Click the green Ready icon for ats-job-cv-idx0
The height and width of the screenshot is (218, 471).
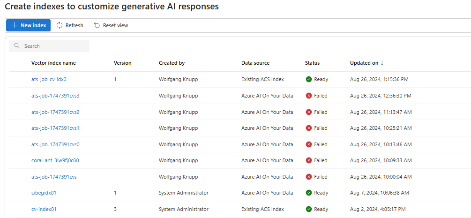coord(309,79)
